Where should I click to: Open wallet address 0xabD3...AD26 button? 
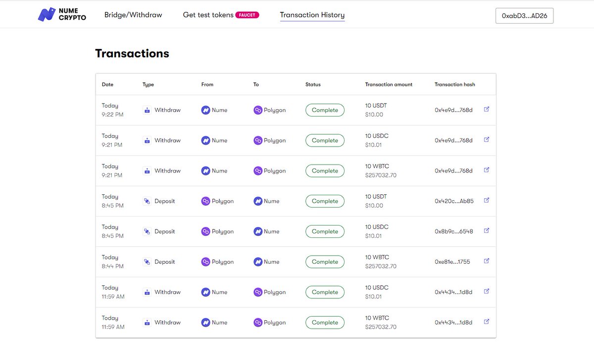coord(524,16)
